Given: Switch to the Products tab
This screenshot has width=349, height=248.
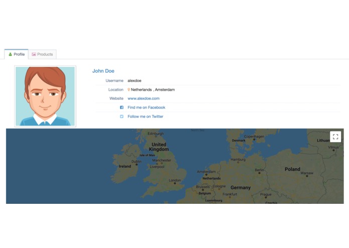Looking at the screenshot, I should [42, 54].
